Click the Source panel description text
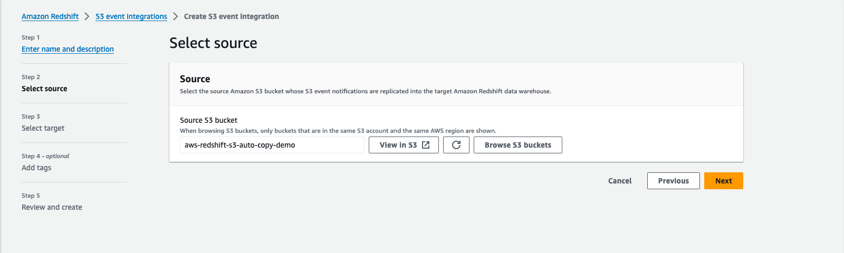844x253 pixels. coord(366,91)
